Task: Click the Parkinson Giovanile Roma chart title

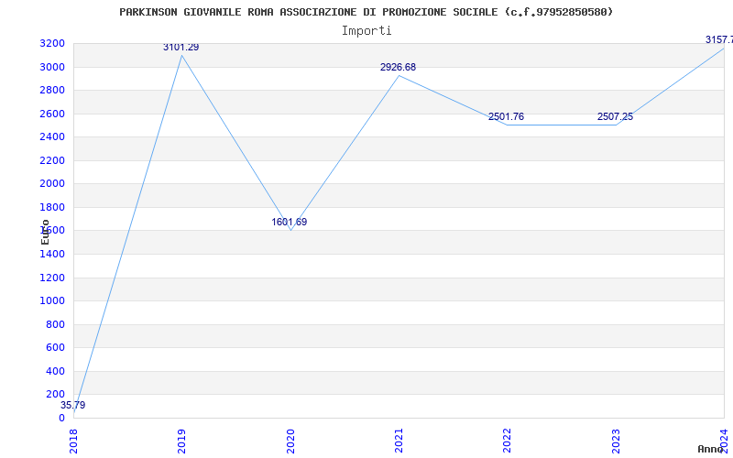Action: click(x=366, y=12)
